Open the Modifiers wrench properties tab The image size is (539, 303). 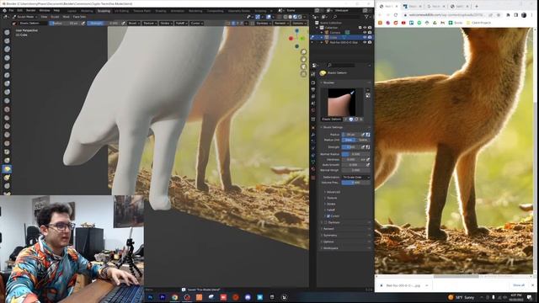click(313, 135)
